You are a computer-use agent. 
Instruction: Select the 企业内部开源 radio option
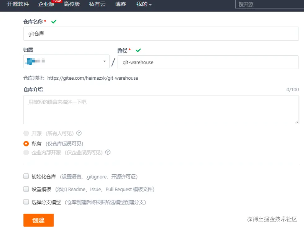tap(26, 152)
